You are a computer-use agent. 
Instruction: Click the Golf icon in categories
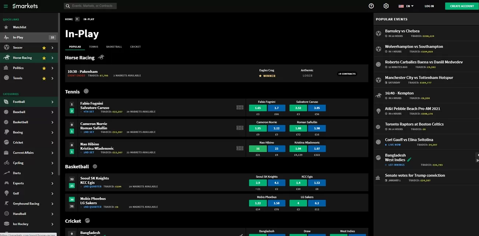(x=6, y=193)
